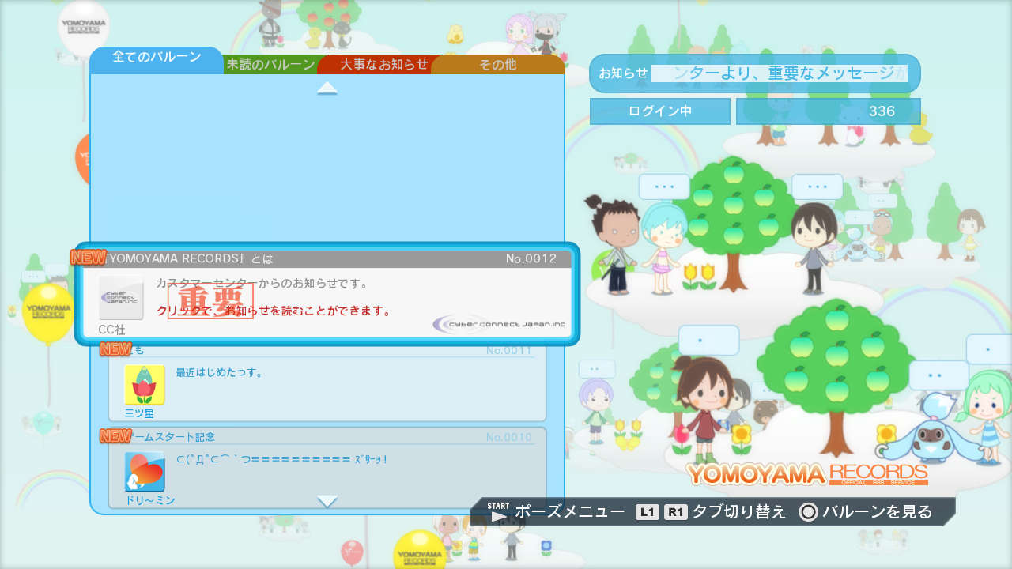1012x569 pixels.
Task: Open the 大事なお知らせ tab
Action: tap(384, 65)
